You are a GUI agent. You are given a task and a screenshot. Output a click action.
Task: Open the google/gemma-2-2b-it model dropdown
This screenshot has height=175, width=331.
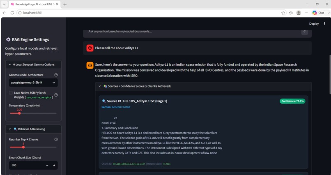click(33, 83)
